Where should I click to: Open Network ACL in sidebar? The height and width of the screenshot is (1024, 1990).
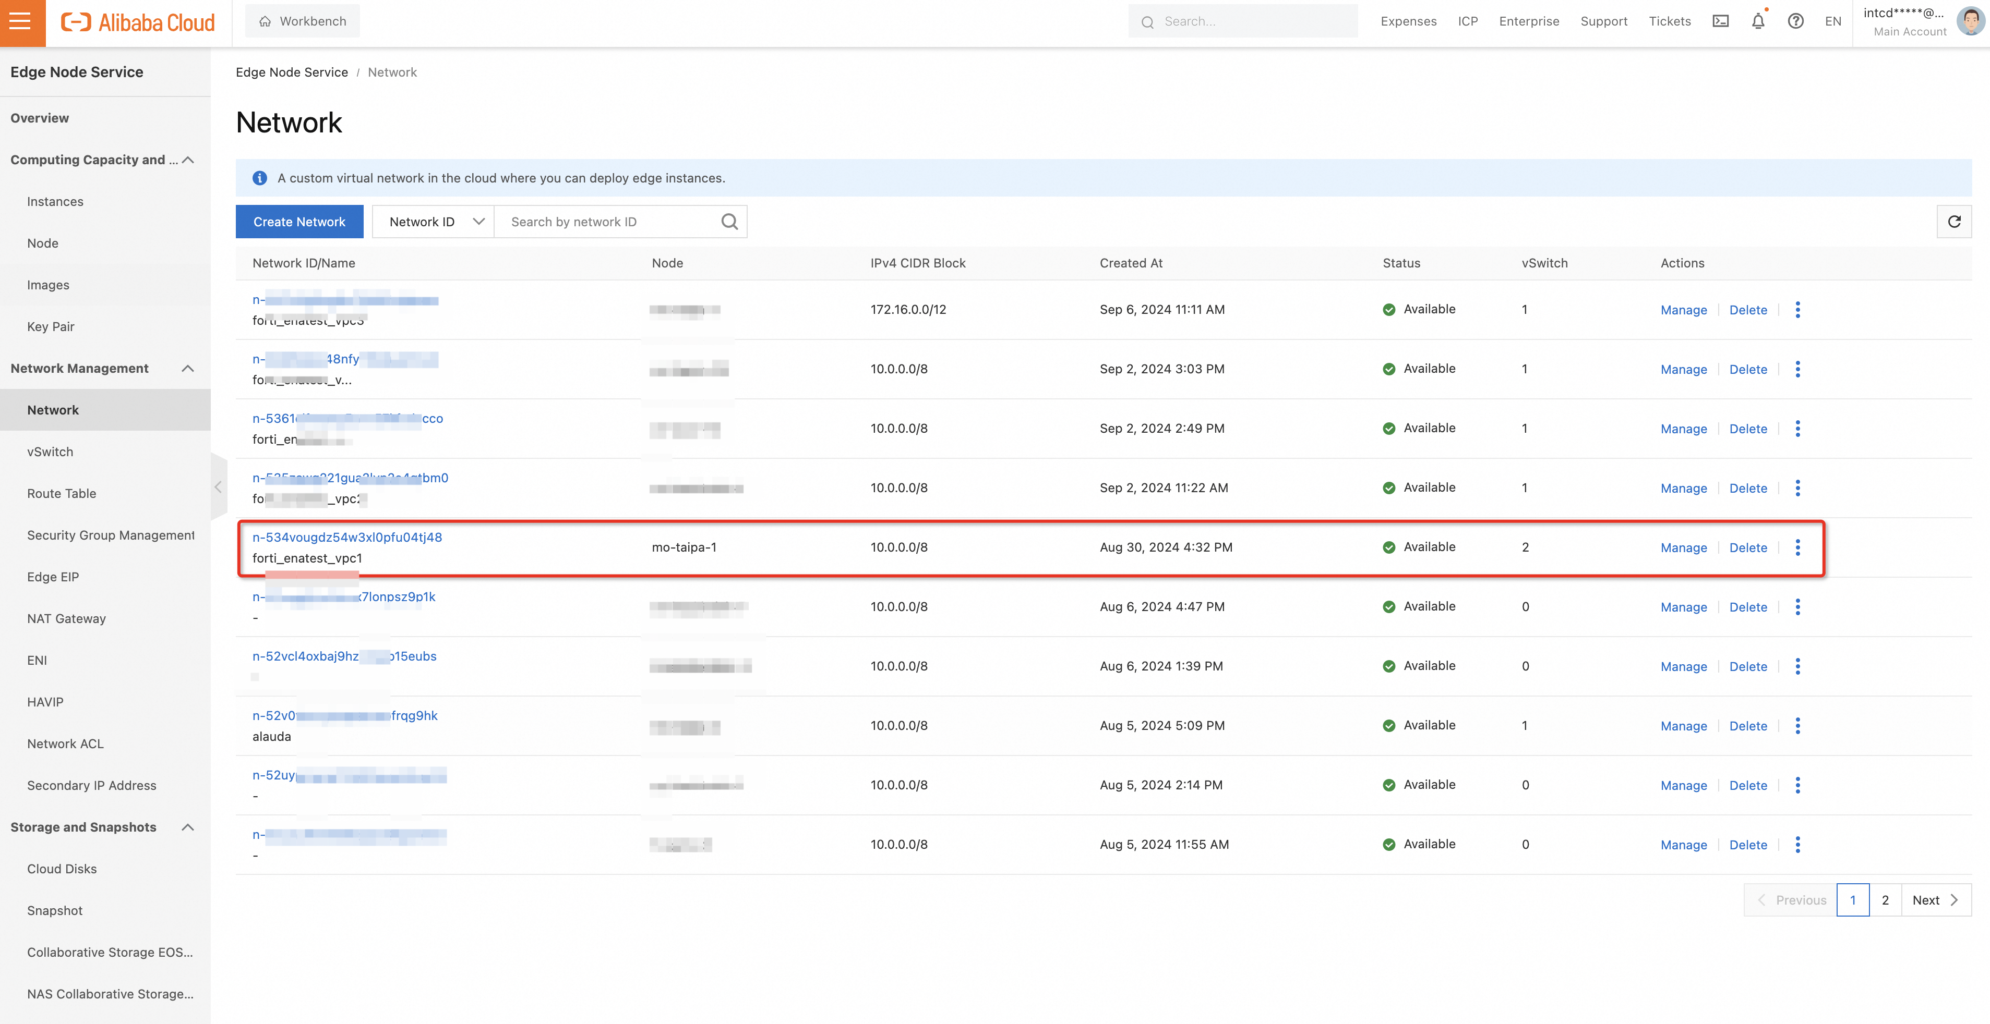65,743
